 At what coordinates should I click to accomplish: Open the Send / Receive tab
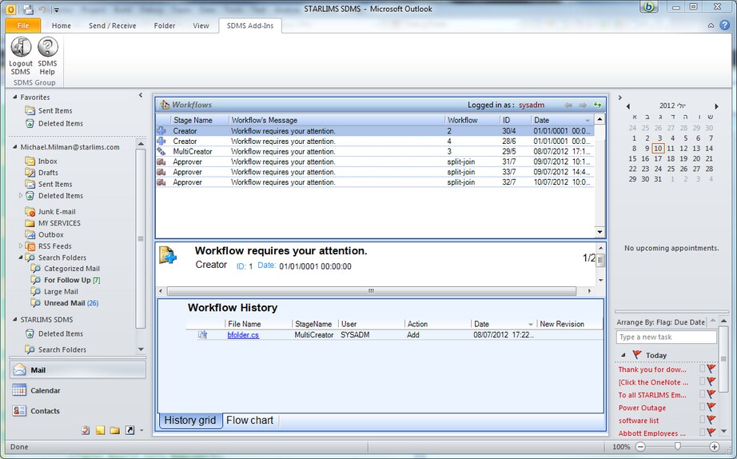click(x=113, y=26)
